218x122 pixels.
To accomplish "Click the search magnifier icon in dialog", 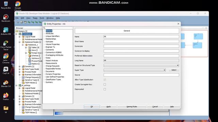I will (x=44, y=28).
